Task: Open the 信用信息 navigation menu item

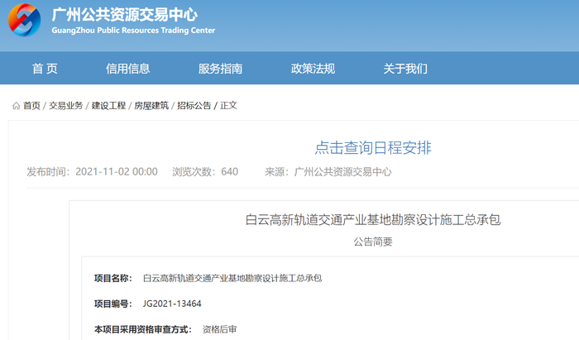Action: [x=127, y=69]
